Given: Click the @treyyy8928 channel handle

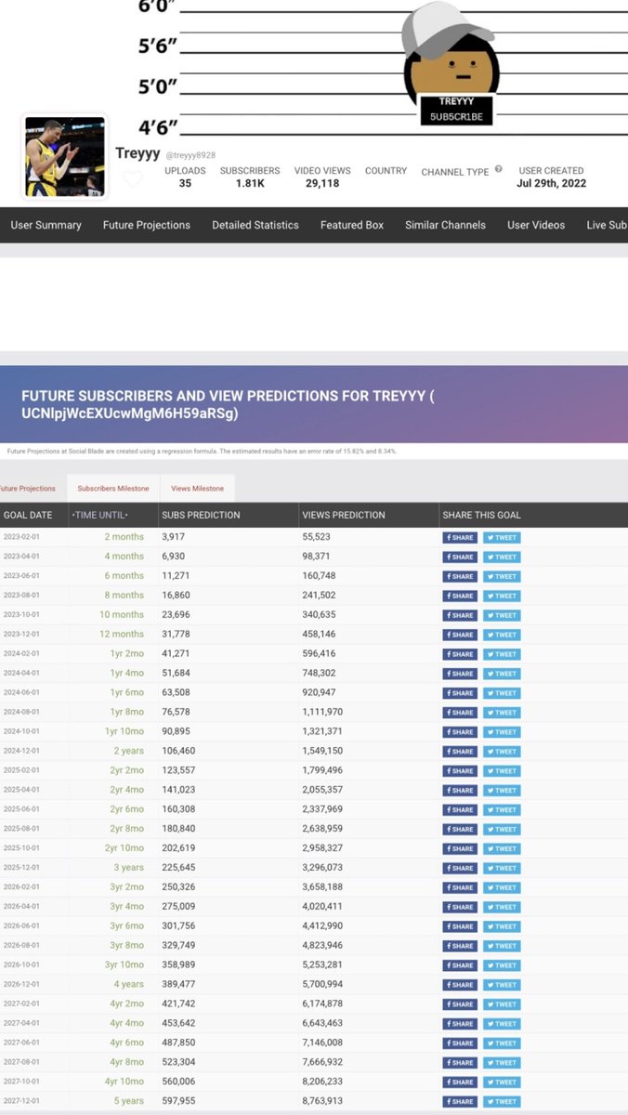Looking at the screenshot, I should 190,155.
